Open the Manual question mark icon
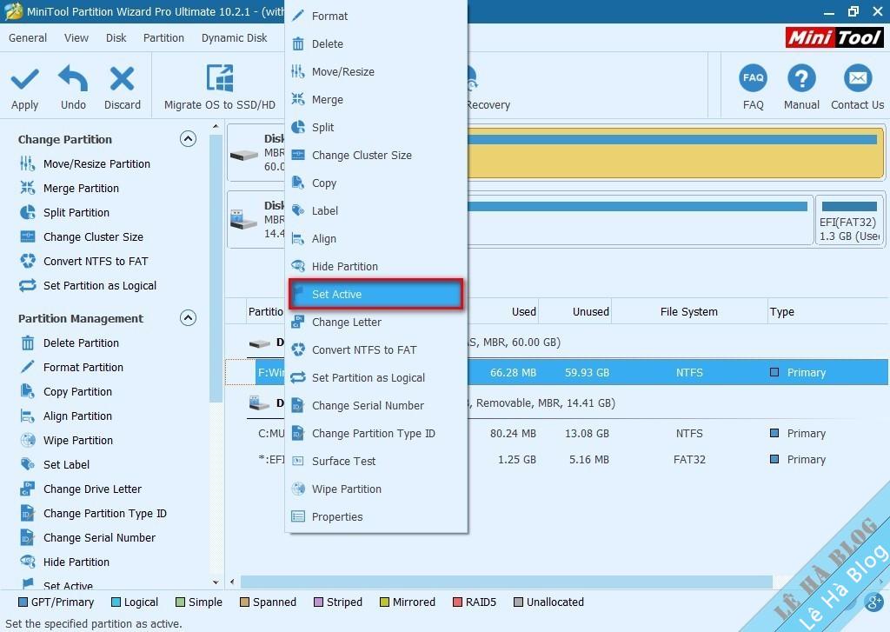 tap(801, 78)
